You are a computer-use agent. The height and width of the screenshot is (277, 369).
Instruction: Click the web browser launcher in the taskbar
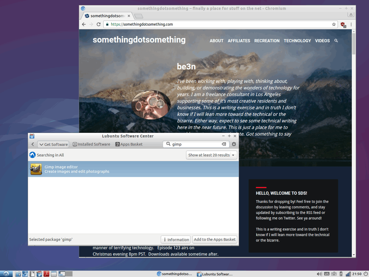point(25,274)
